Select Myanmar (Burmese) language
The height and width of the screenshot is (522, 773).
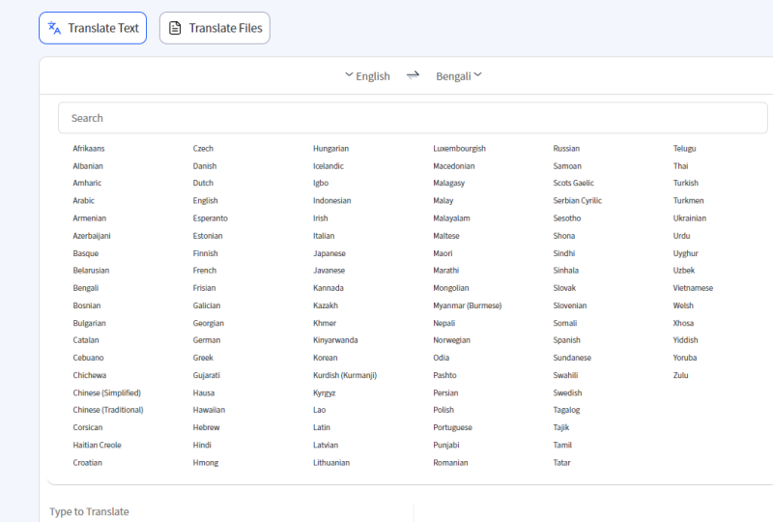click(x=467, y=305)
